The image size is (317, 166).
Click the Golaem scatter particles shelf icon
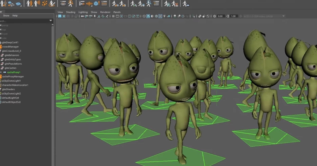[x=45, y=3]
